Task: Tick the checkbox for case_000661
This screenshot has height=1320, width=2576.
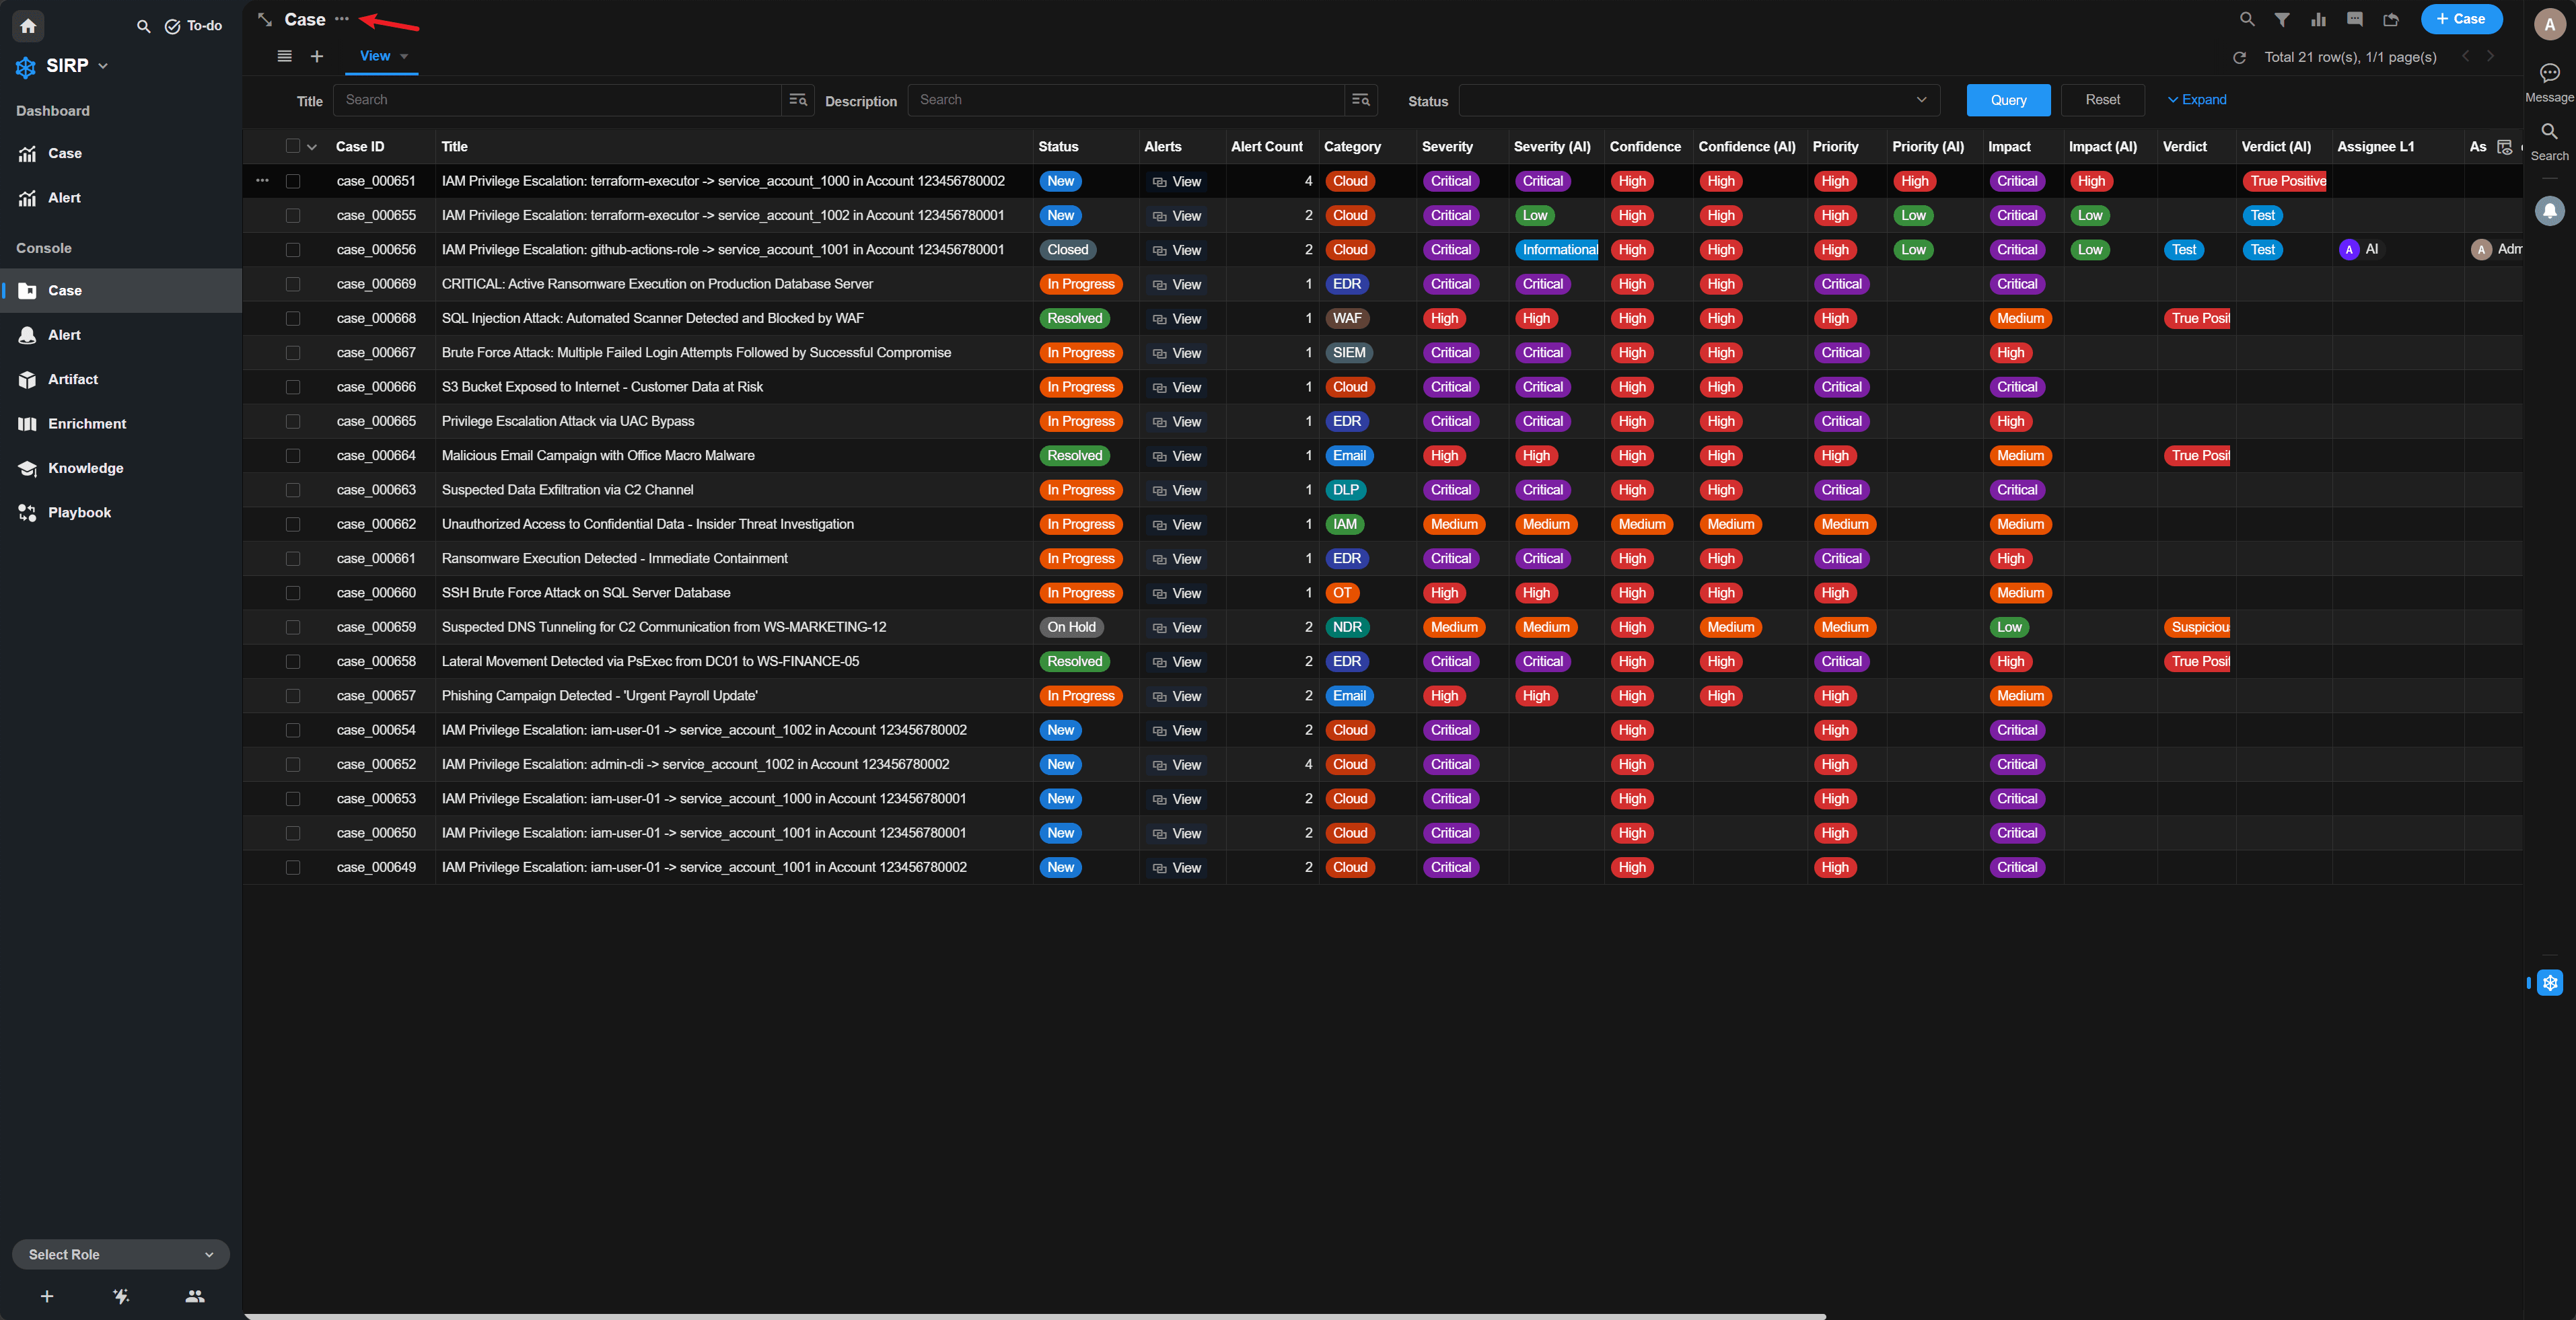Action: pyautogui.click(x=293, y=559)
